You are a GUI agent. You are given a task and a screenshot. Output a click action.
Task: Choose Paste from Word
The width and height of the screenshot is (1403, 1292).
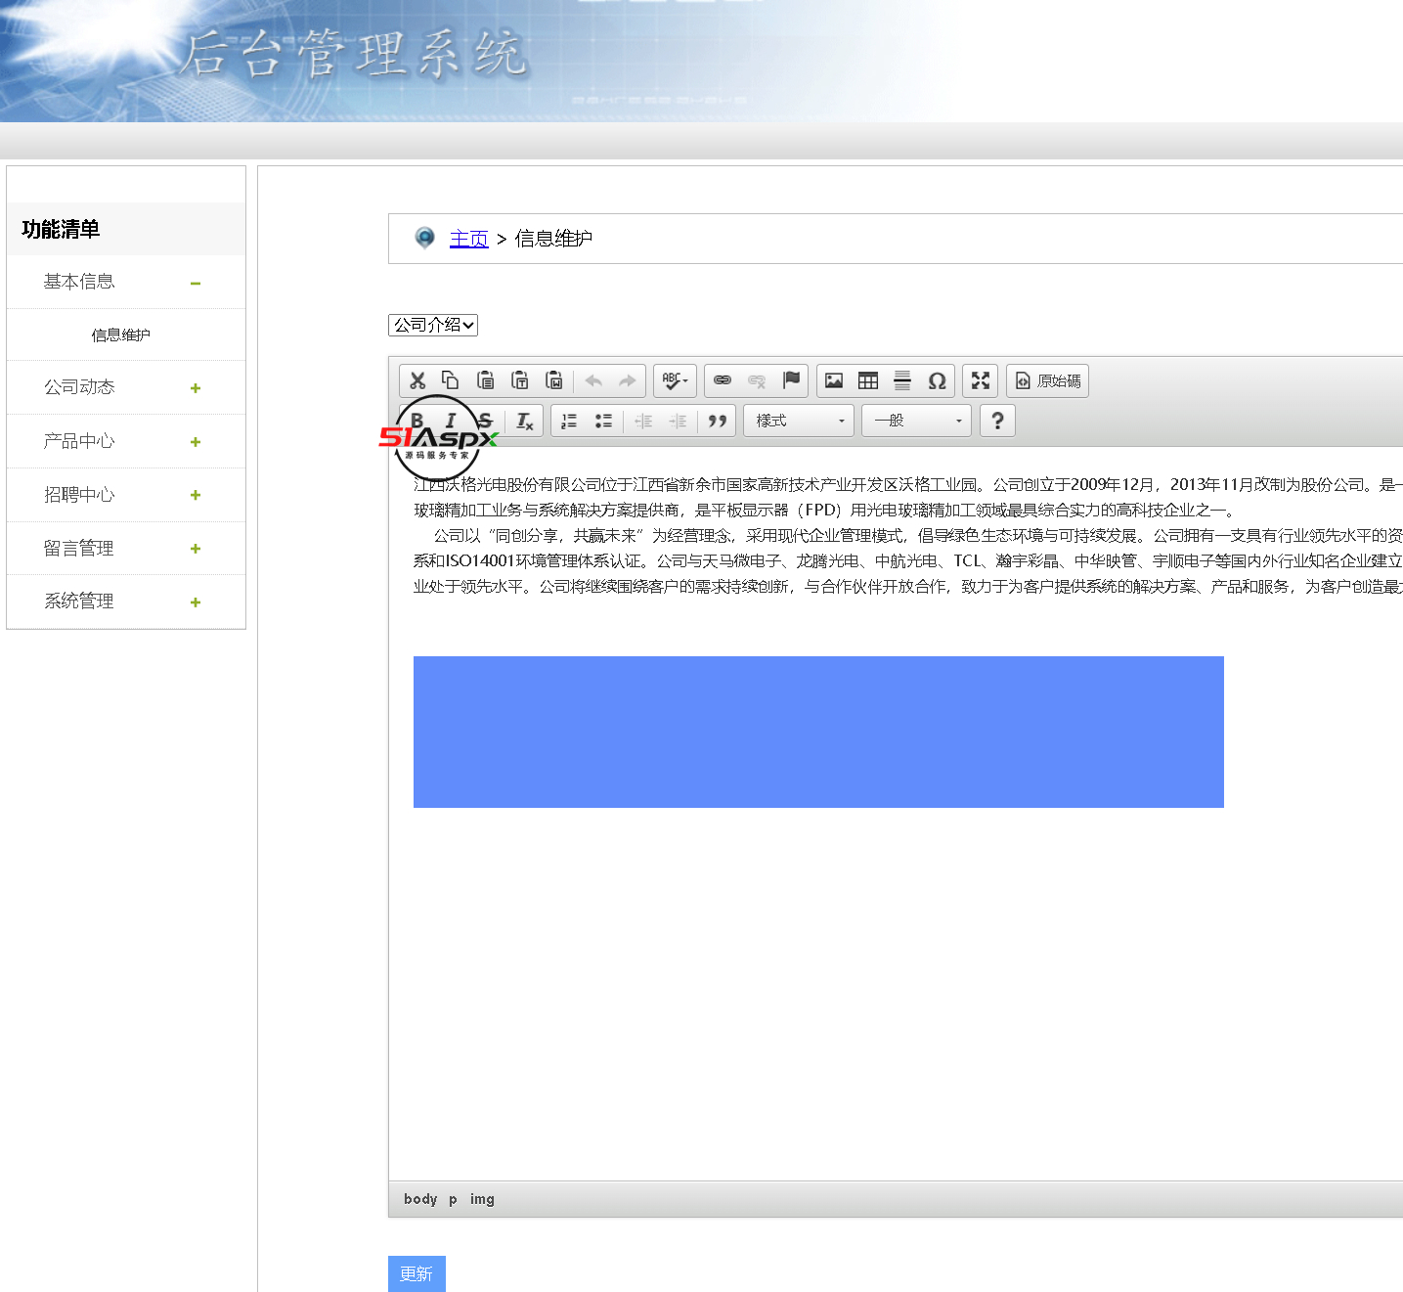(553, 380)
